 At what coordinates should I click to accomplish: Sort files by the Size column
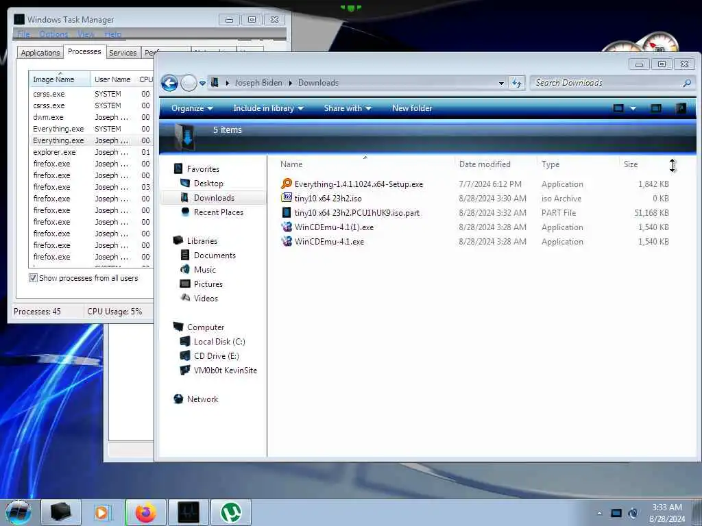[x=631, y=164]
